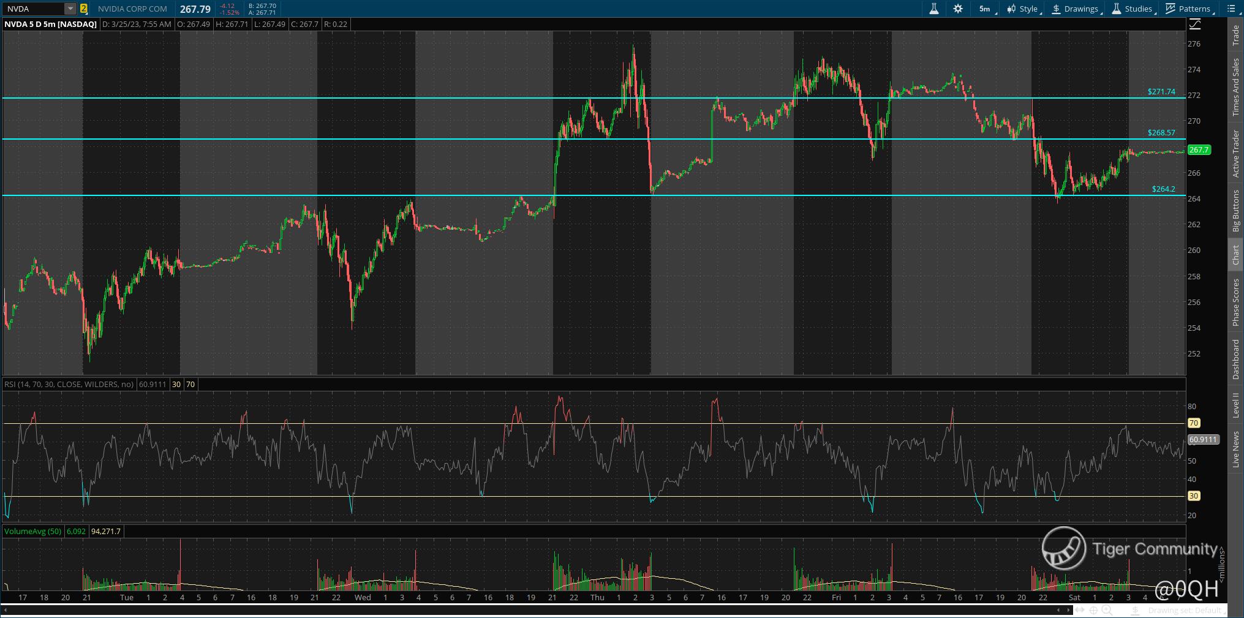Click the Wed label on the time axis
The image size is (1244, 618).
coord(363,597)
